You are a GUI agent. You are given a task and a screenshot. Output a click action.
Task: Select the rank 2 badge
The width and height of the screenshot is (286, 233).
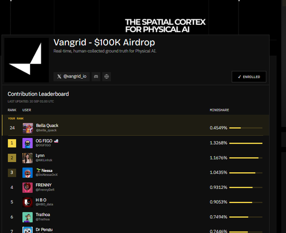point(12,158)
